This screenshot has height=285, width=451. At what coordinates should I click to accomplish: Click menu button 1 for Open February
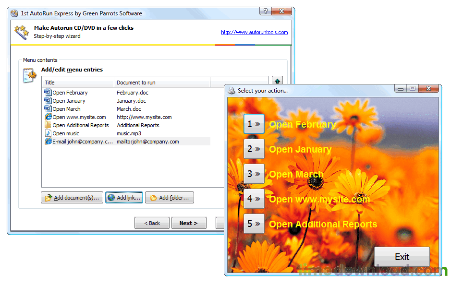(254, 124)
